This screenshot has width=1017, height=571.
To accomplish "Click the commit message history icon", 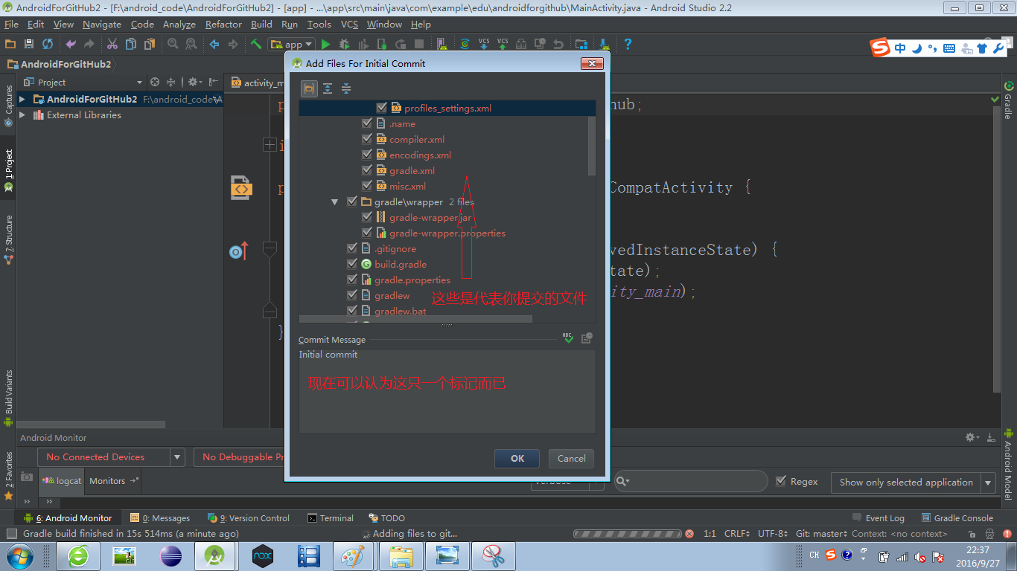I will tap(587, 338).
